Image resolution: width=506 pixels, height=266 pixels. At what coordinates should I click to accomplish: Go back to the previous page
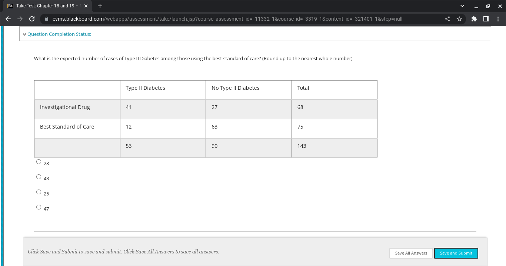click(x=8, y=19)
